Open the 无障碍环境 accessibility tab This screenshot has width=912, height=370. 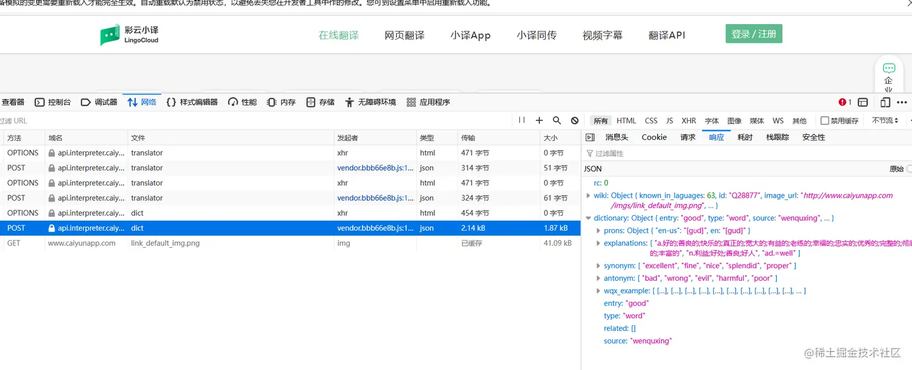[x=370, y=102]
